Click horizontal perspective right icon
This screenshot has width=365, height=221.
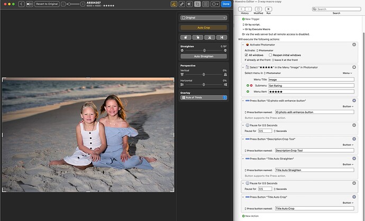[225, 85]
